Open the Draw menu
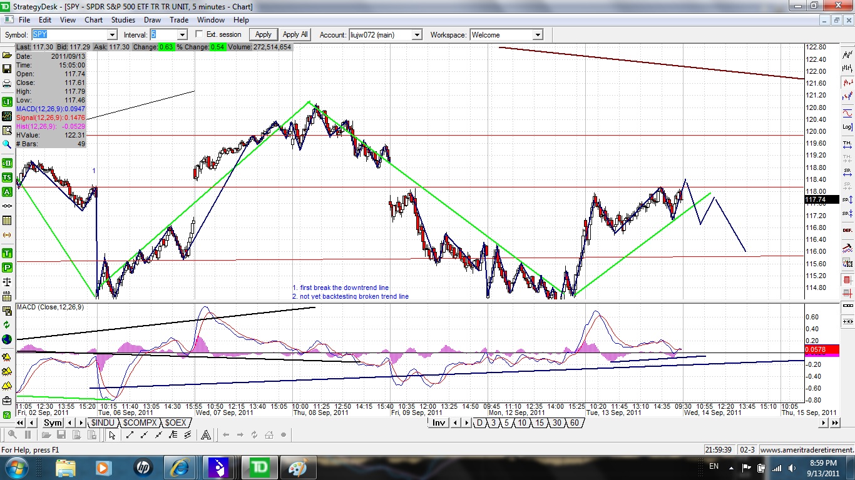855x480 pixels. (x=152, y=20)
